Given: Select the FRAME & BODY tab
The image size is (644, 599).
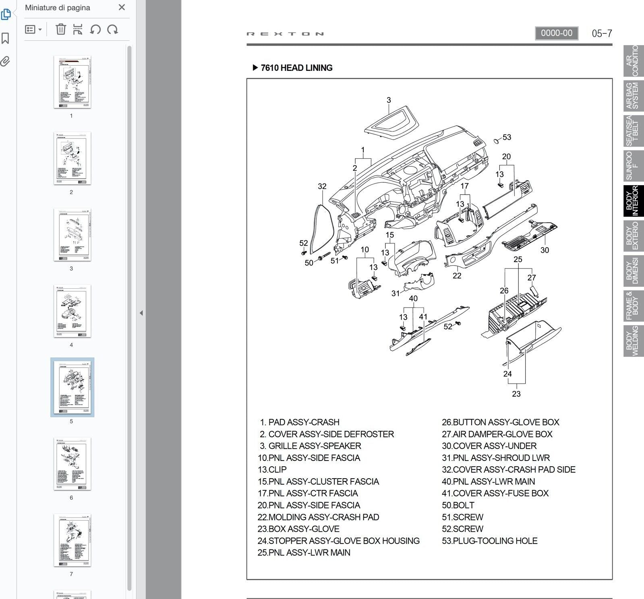Looking at the screenshot, I should 633,306.
